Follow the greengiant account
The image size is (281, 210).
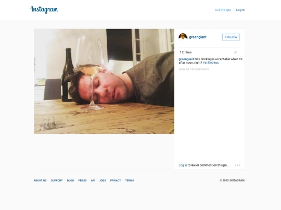(x=231, y=37)
